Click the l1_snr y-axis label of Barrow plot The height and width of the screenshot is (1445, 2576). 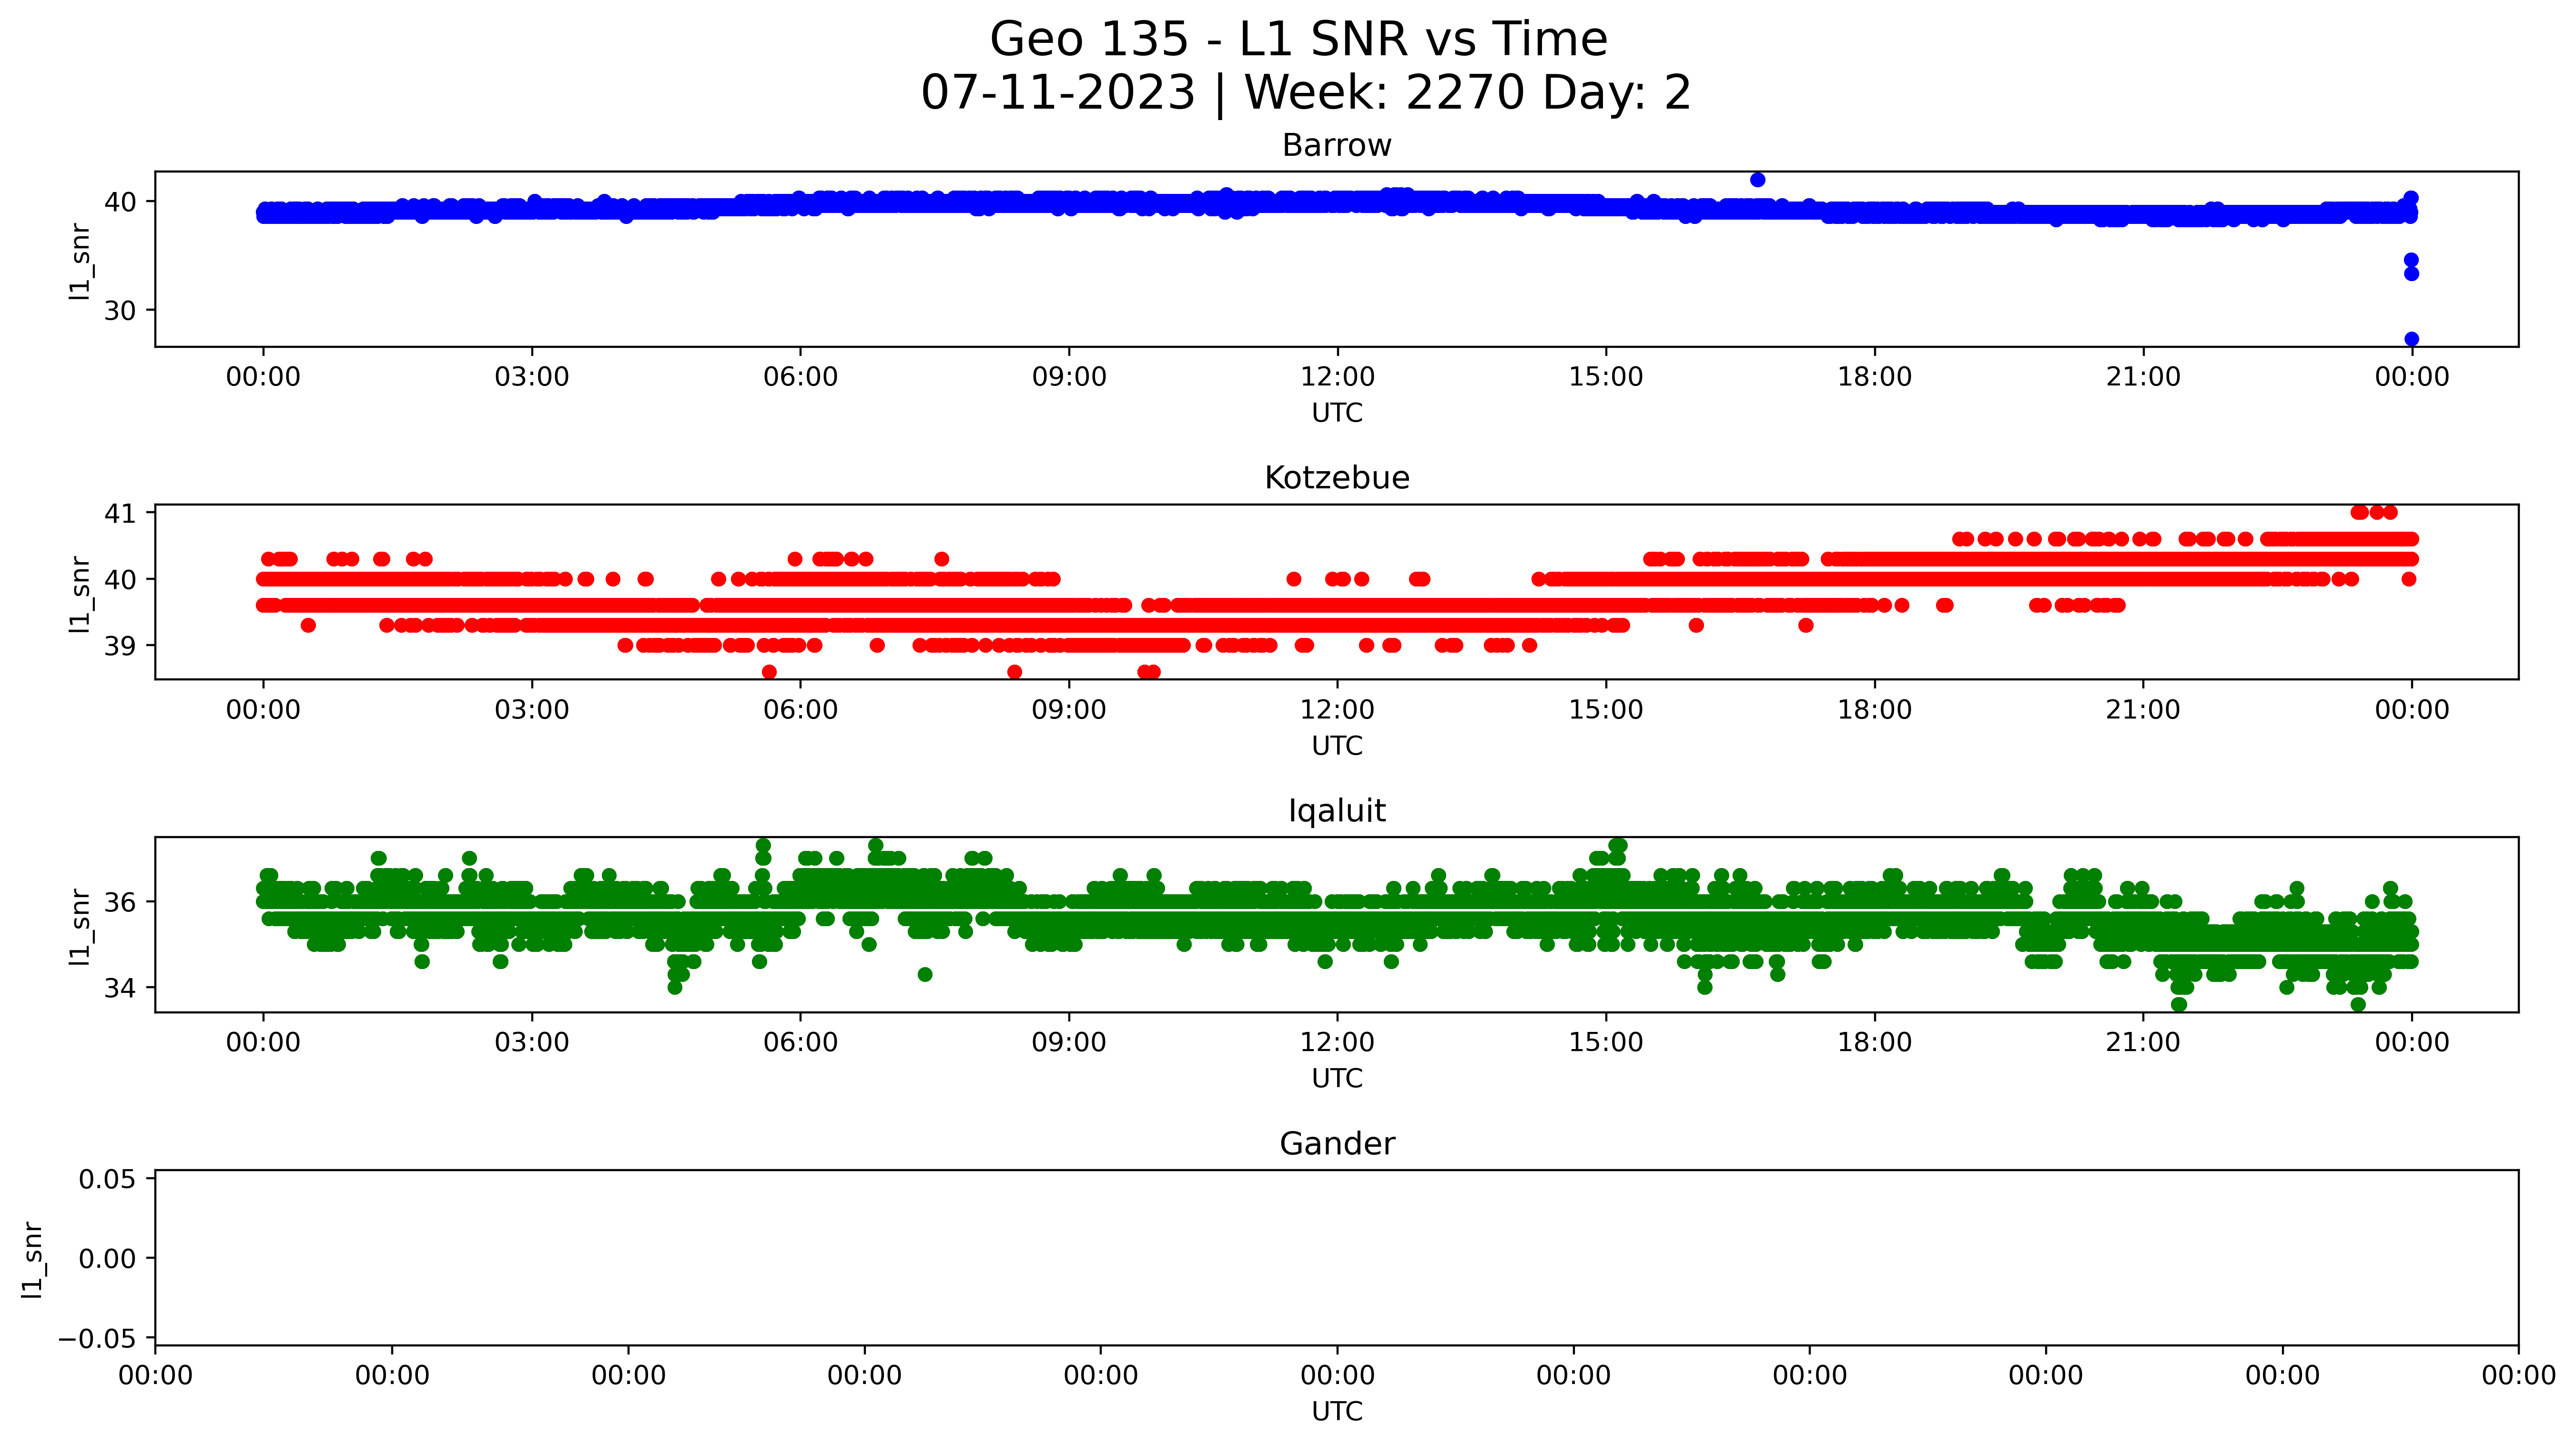80,261
